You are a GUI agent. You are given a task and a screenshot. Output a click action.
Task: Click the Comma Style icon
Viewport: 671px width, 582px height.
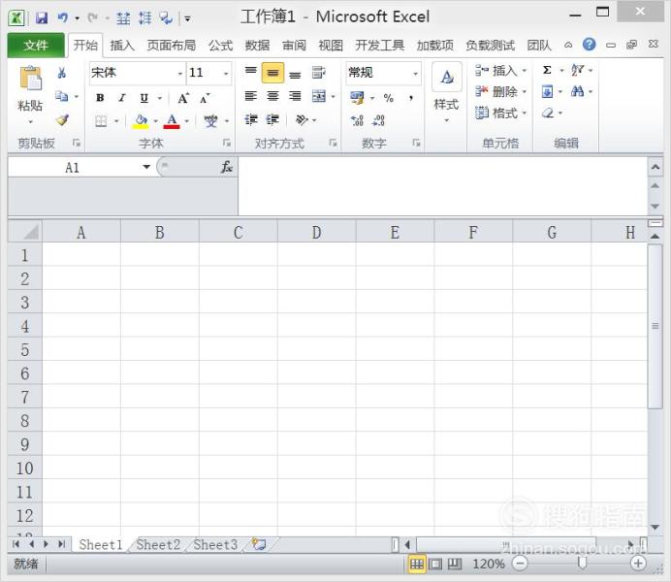click(x=411, y=98)
